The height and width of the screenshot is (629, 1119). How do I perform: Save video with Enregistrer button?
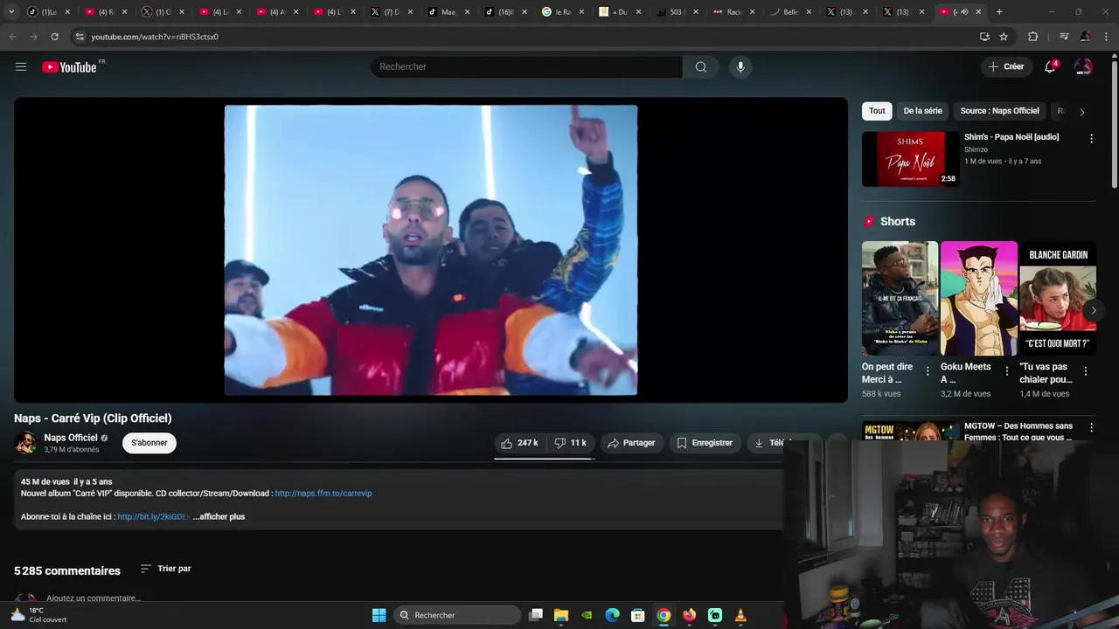[x=705, y=443]
